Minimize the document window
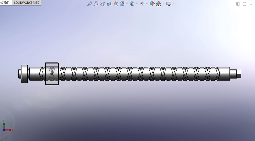This screenshot has height=141, width=255. (251, 5)
